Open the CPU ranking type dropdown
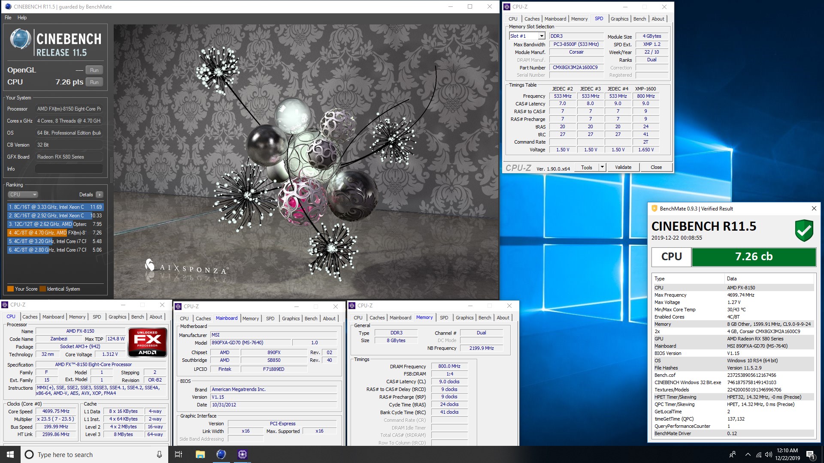This screenshot has width=824, height=463. point(23,195)
